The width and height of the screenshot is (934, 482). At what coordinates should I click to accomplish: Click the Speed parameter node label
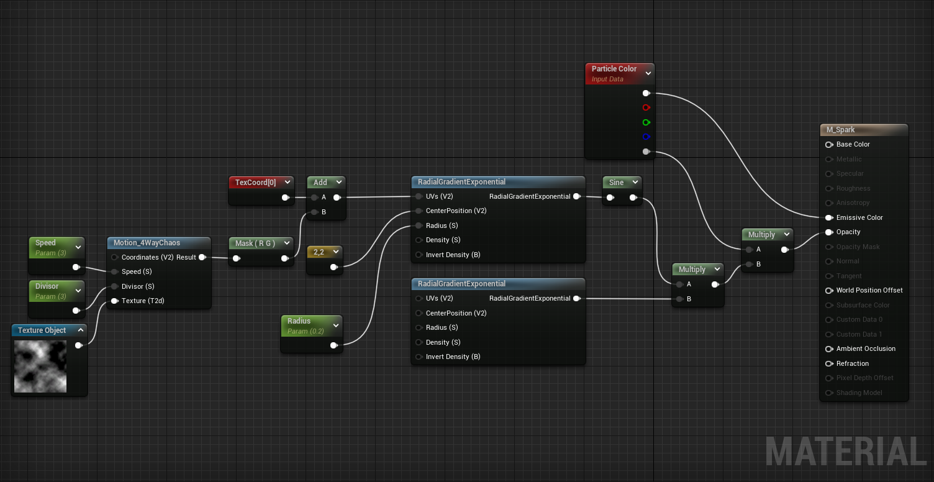(45, 243)
